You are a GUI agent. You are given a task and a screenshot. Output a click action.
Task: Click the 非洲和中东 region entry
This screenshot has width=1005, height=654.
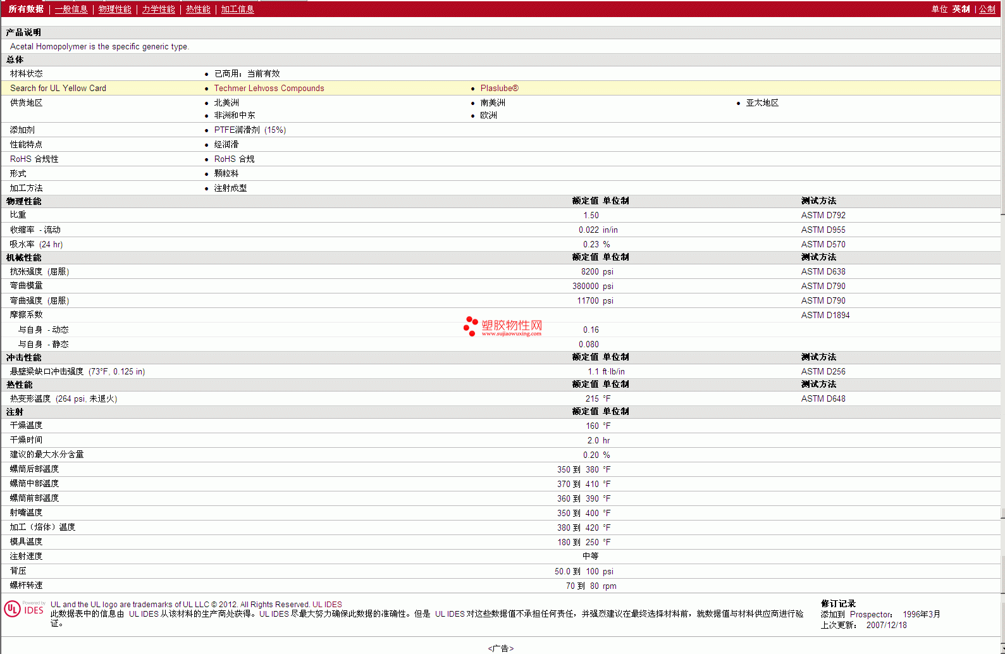(235, 116)
